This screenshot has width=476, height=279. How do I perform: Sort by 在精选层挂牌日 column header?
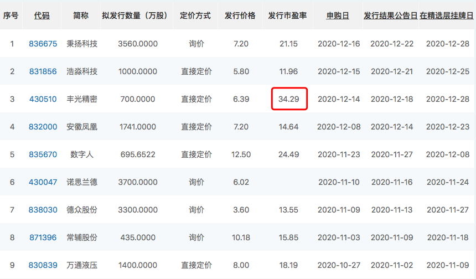point(446,15)
